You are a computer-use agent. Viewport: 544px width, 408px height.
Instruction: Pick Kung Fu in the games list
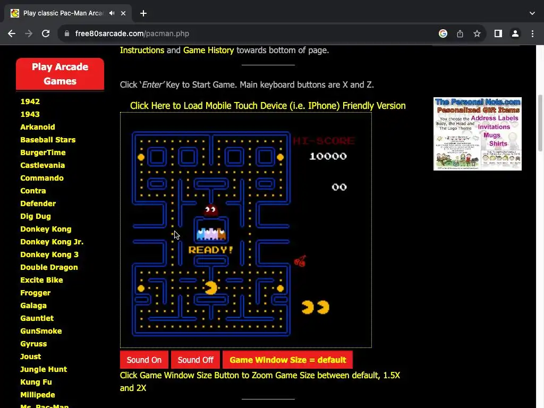coord(36,382)
